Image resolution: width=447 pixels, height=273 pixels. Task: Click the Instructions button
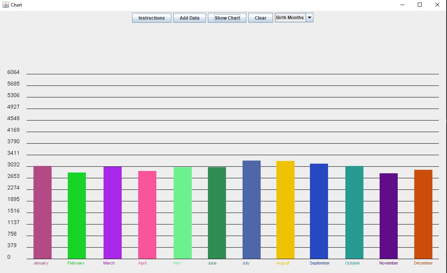click(151, 18)
